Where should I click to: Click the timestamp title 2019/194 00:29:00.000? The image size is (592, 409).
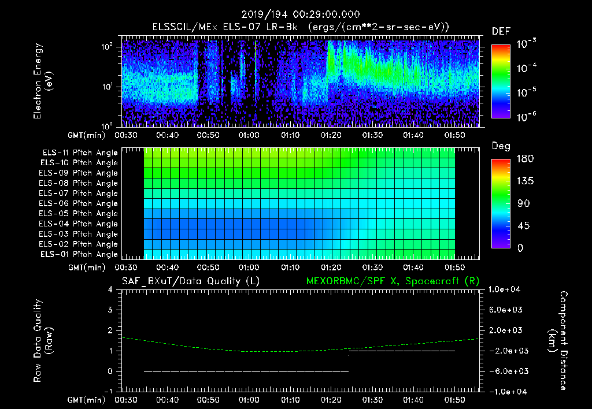pyautogui.click(x=301, y=14)
